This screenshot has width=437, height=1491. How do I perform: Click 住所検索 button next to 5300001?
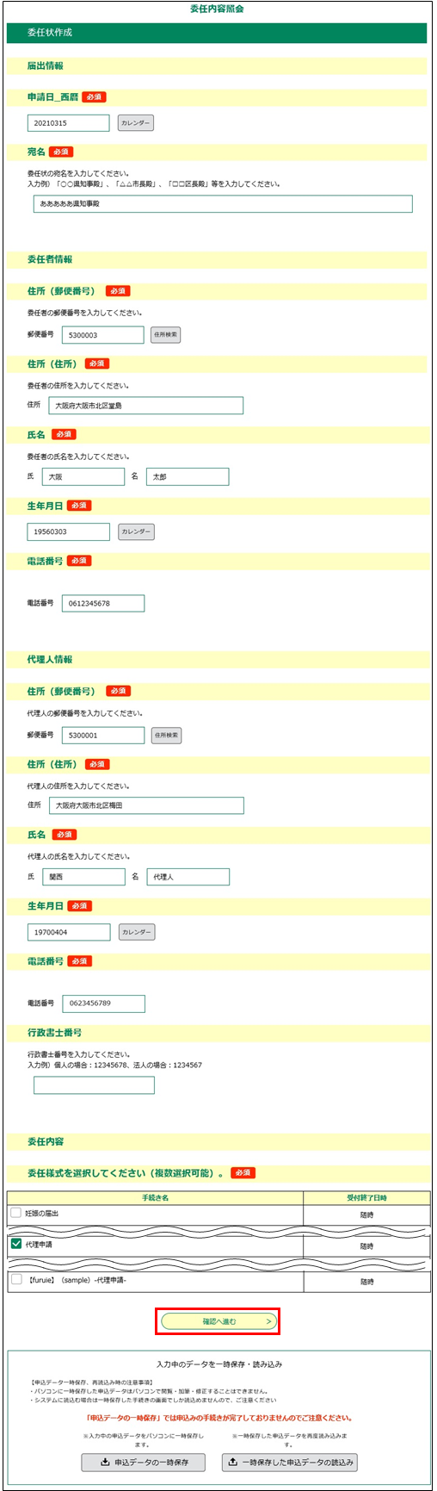coord(166,735)
